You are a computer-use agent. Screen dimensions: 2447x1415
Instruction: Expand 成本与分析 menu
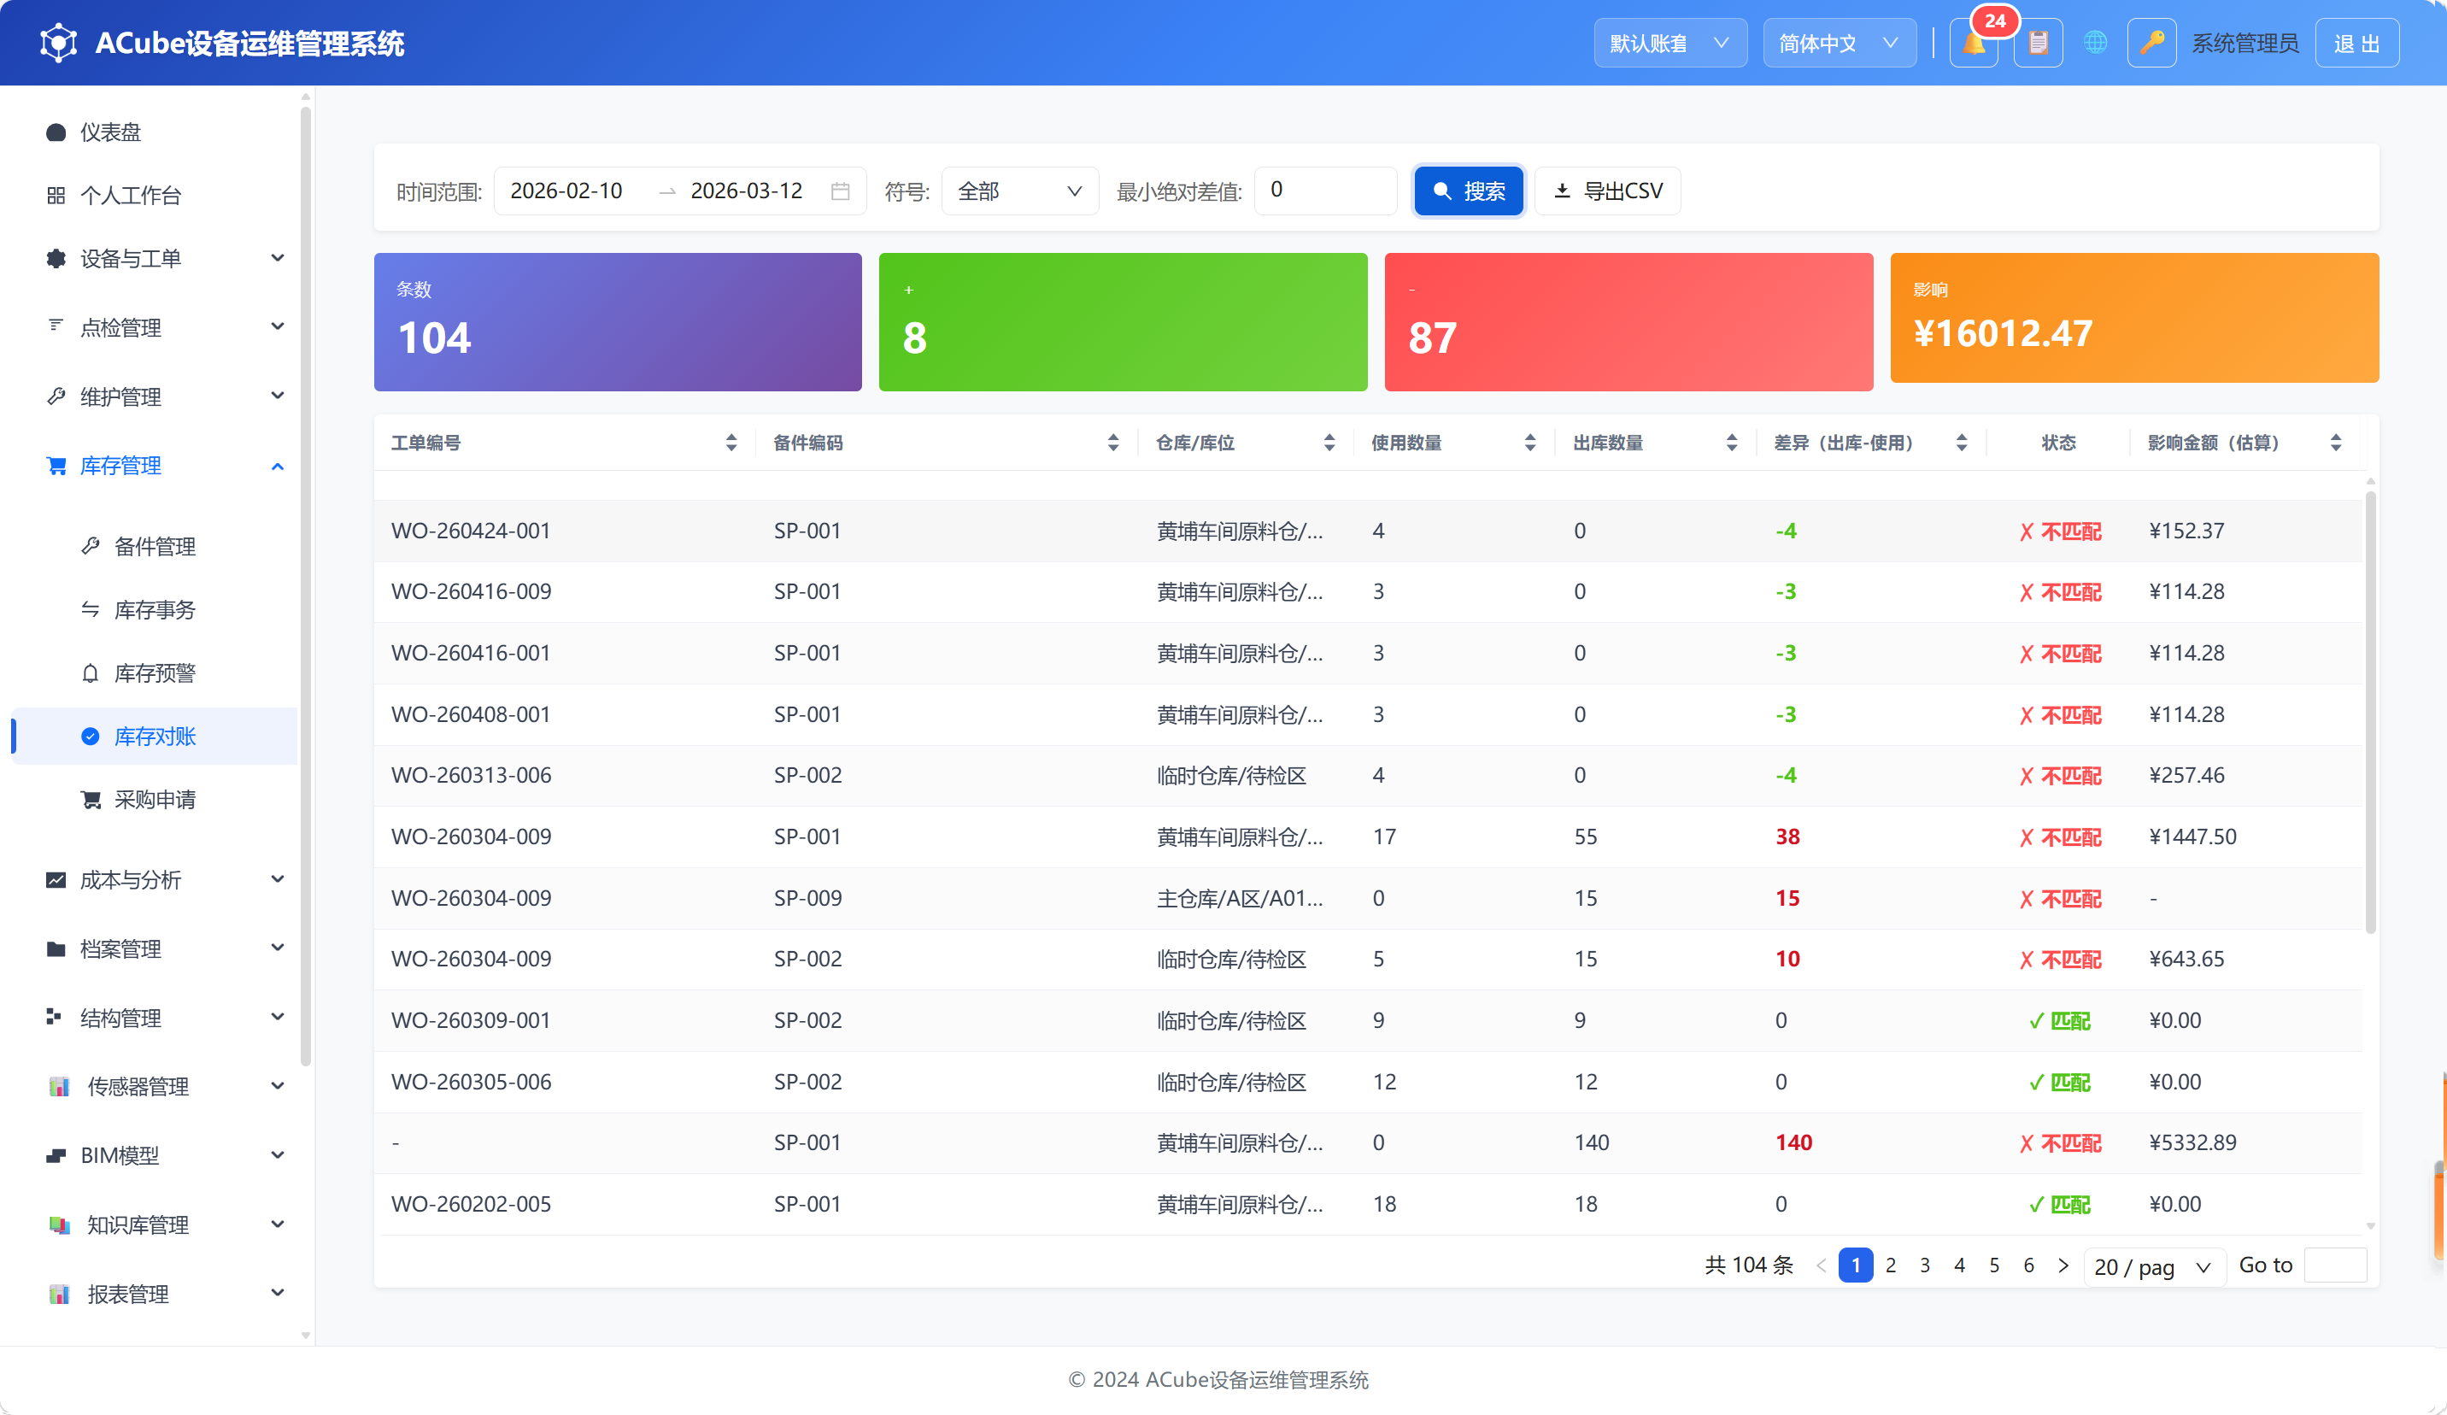[156, 880]
